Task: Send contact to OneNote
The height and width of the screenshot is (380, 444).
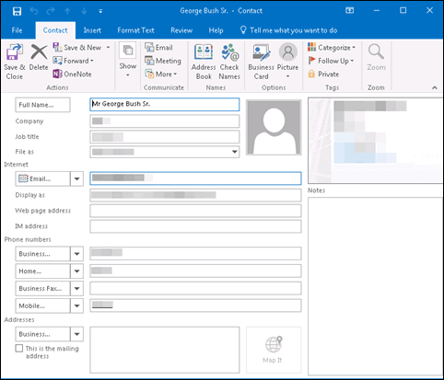Action: [72, 74]
